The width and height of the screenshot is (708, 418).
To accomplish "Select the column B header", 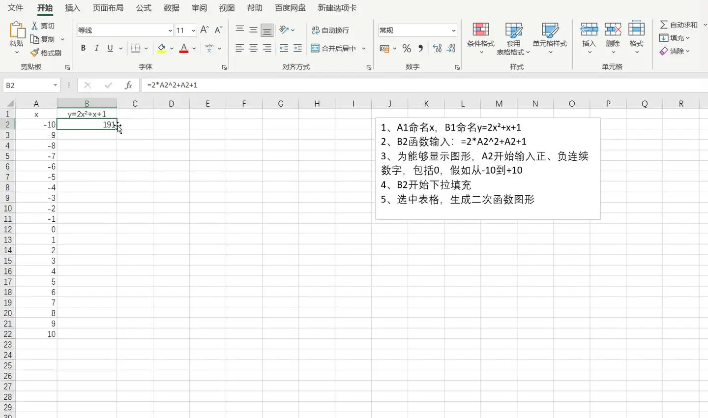I will click(87, 103).
